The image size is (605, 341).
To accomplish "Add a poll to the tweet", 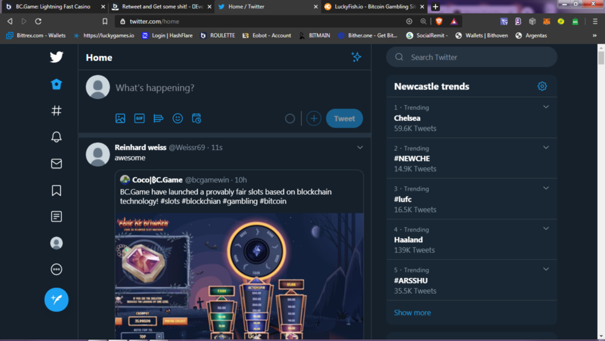I will tap(158, 119).
